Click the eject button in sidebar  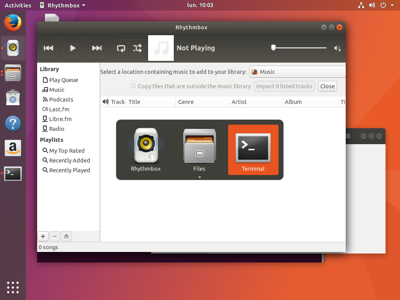(x=66, y=236)
